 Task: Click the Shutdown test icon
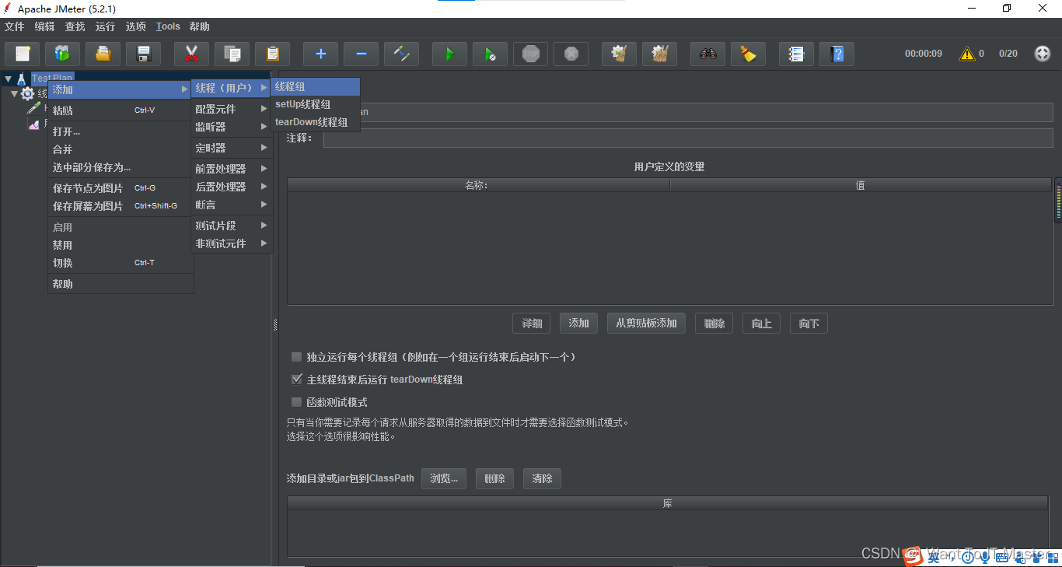pos(571,54)
